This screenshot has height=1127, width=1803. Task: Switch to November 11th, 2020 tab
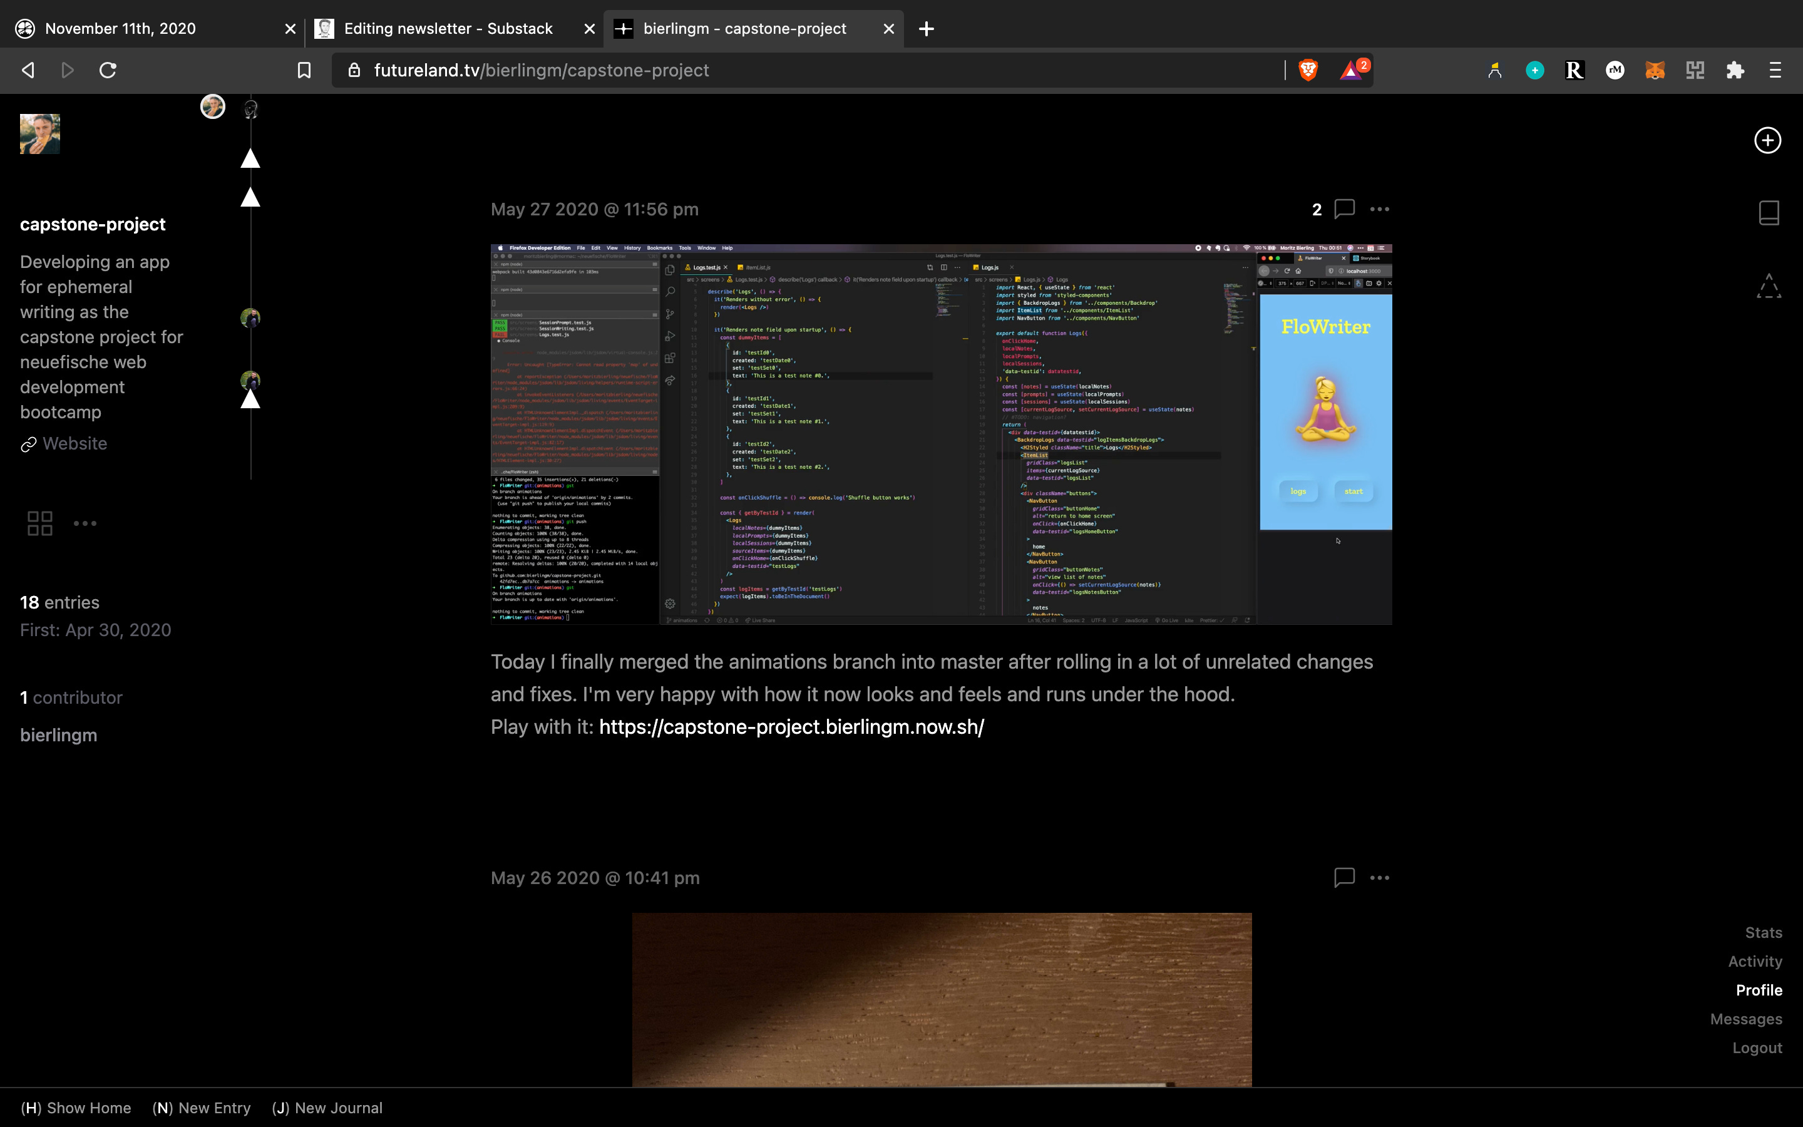pyautogui.click(x=121, y=28)
